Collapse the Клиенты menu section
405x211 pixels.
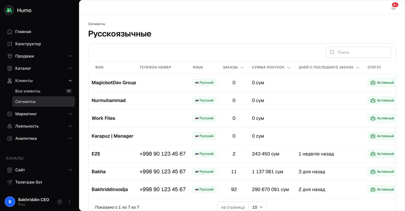pyautogui.click(x=70, y=81)
